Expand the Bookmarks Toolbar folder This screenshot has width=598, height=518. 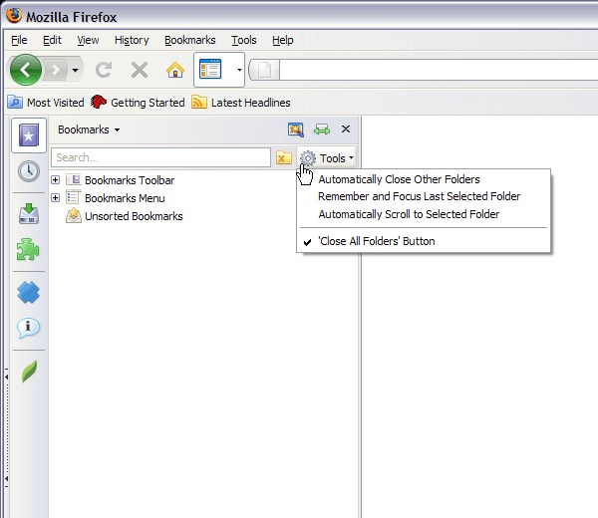tap(55, 180)
